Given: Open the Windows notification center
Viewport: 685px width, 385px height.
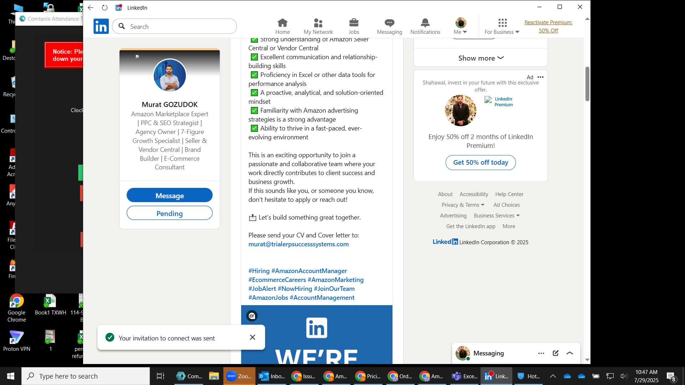Looking at the screenshot, I should pos(671,376).
